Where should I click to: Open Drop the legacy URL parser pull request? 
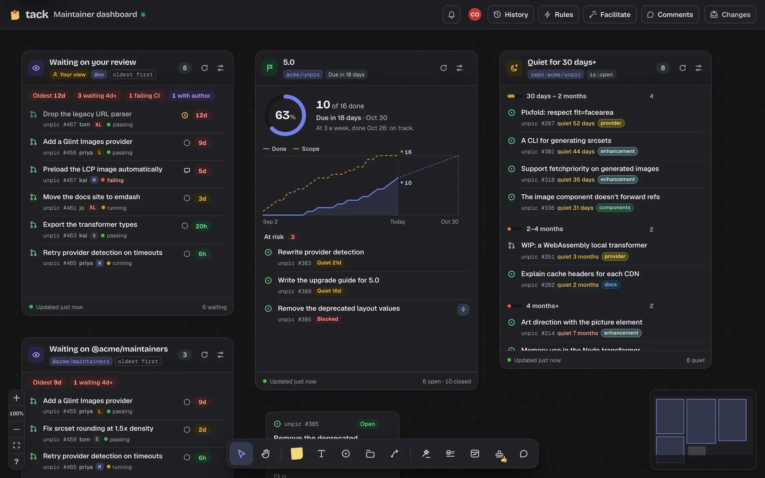[x=87, y=114]
